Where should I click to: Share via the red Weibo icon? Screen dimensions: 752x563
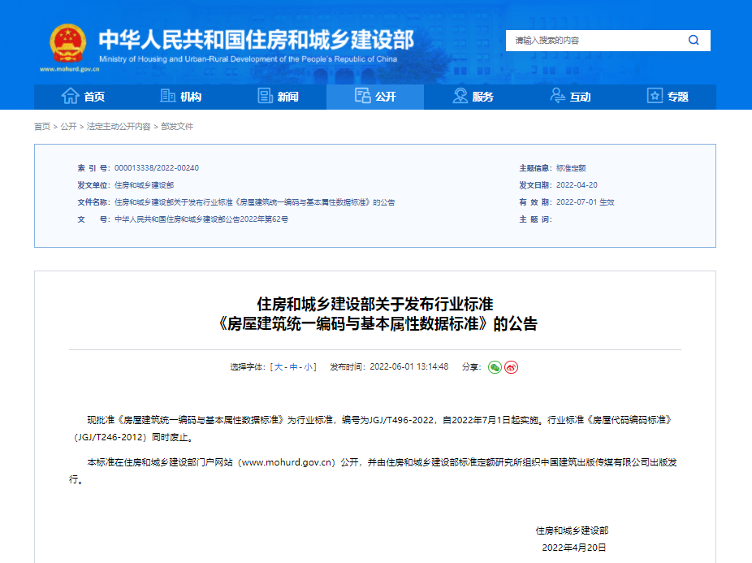click(511, 367)
